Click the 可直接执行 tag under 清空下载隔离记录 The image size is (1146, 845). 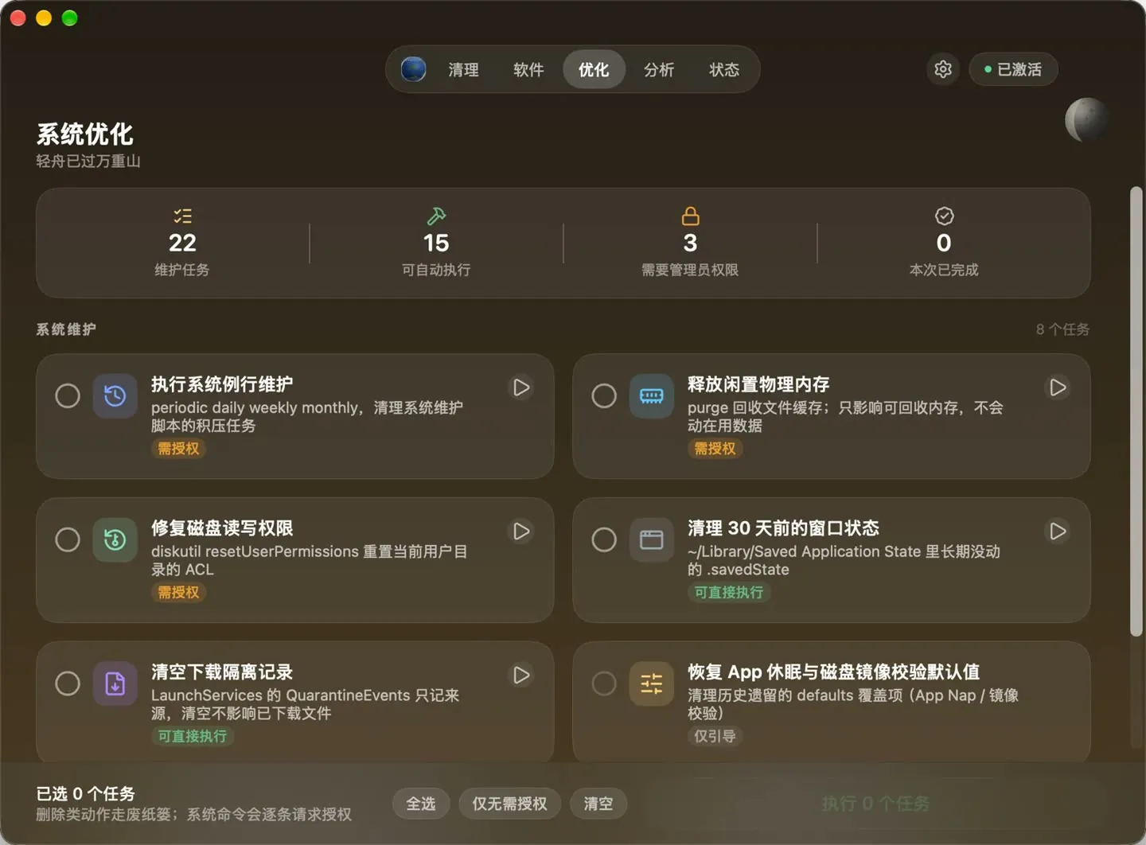[192, 737]
